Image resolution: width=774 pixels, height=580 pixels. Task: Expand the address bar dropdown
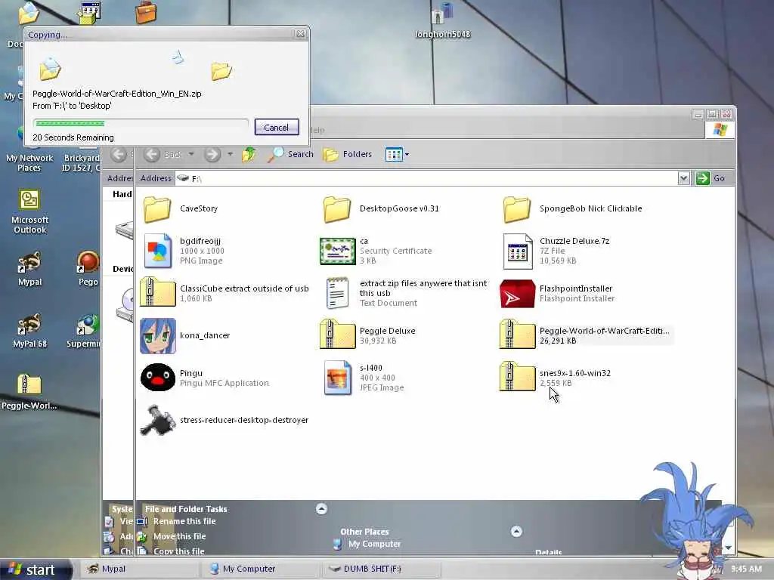683,178
